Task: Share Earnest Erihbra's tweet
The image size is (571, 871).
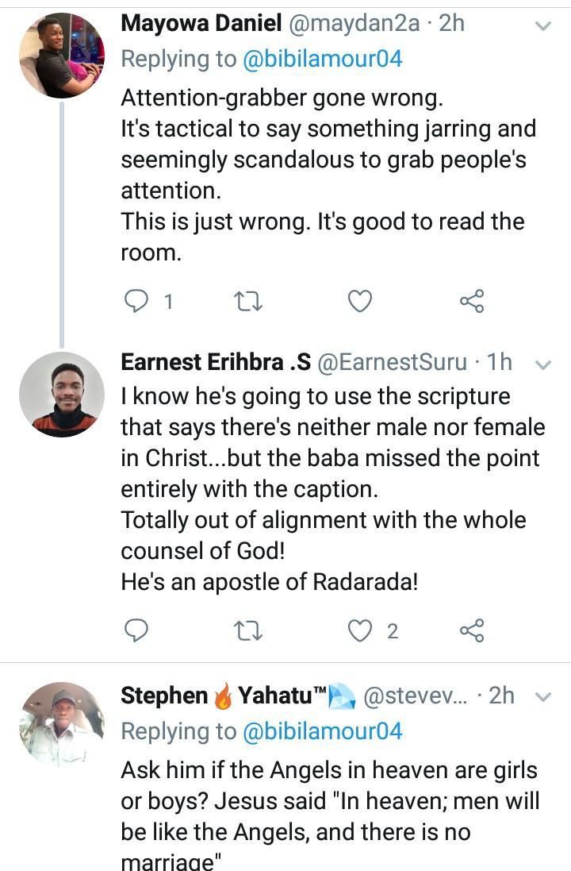Action: click(x=472, y=631)
